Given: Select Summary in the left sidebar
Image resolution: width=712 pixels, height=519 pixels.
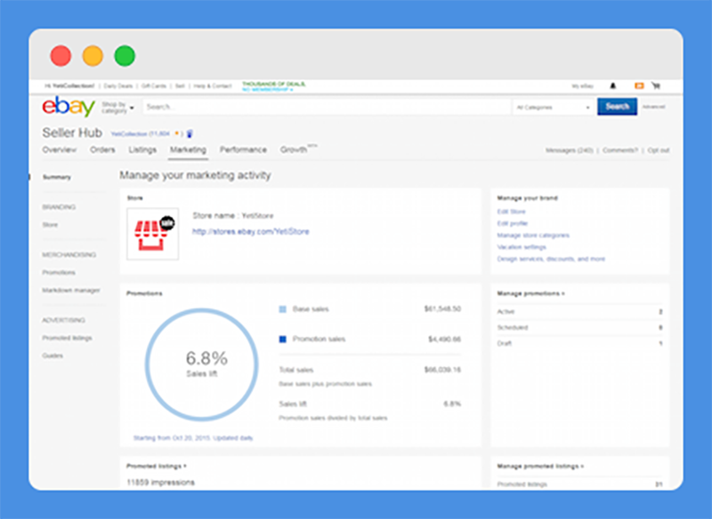Looking at the screenshot, I should pyautogui.click(x=57, y=177).
